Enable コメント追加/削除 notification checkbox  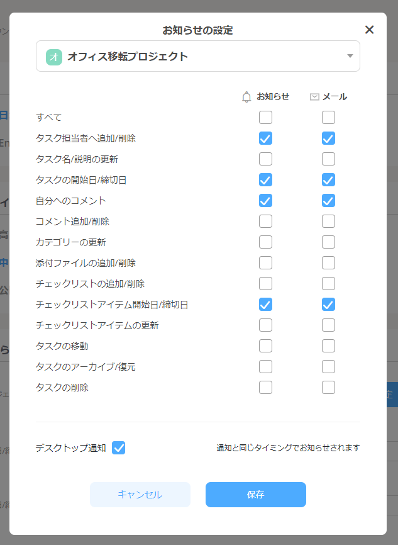click(x=265, y=221)
